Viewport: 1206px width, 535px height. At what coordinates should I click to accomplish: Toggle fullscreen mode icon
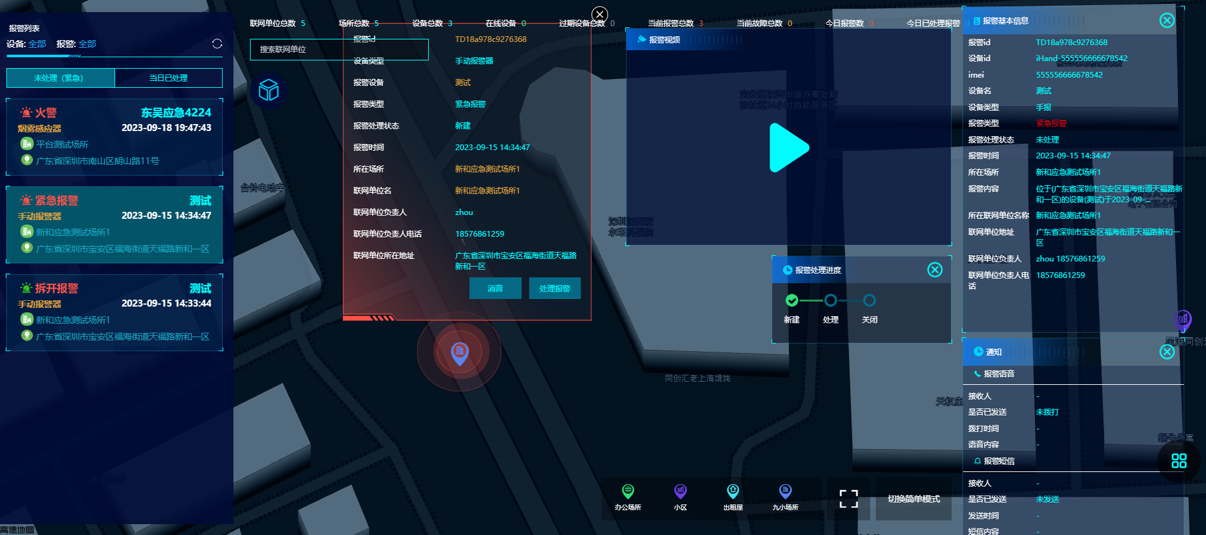click(x=849, y=499)
